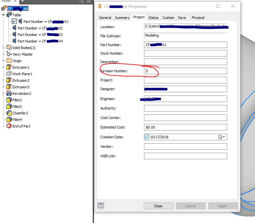The height and width of the screenshot is (223, 255).
Task: Switch to the Summary tab
Action: (x=122, y=18)
